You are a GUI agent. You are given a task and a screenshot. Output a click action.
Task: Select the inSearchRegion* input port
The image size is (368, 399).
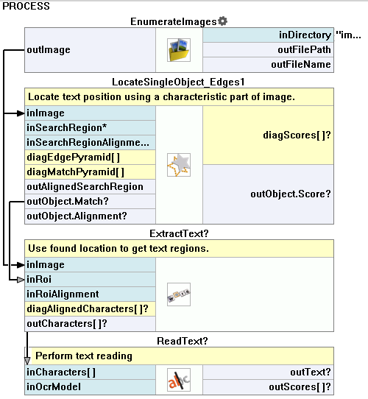90,128
